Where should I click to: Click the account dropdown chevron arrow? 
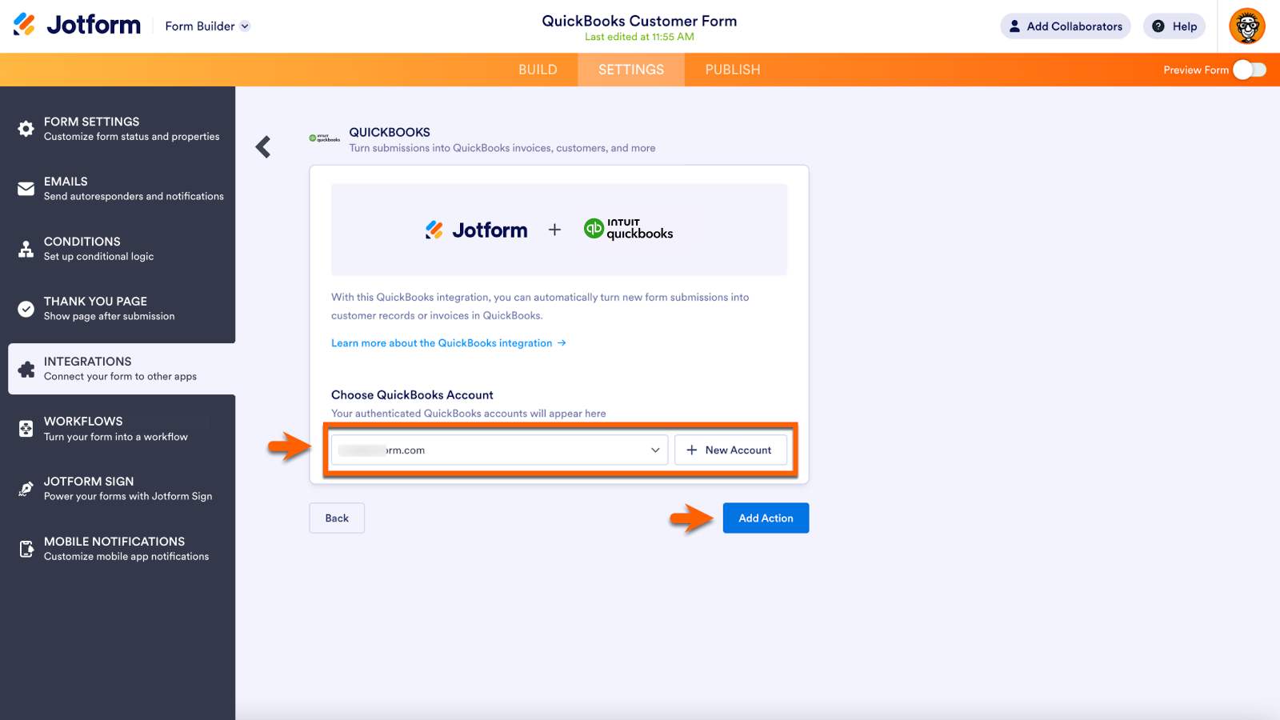[x=655, y=450]
